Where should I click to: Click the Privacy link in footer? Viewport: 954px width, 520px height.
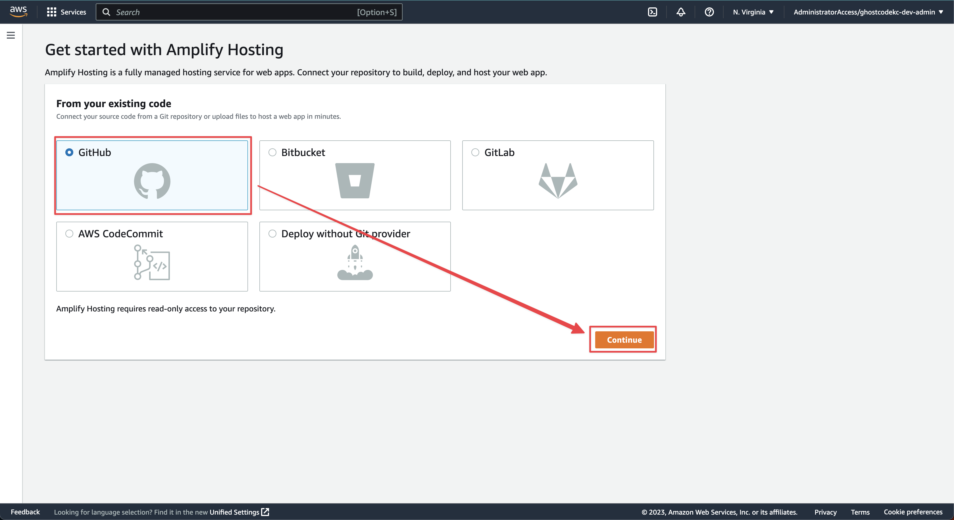point(825,512)
